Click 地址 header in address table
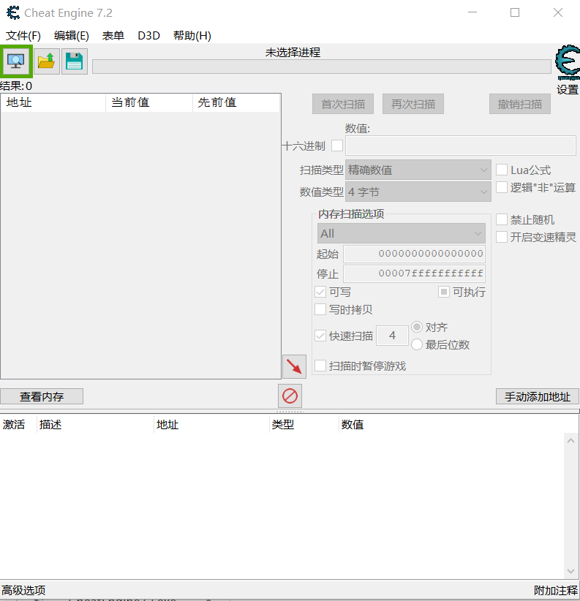The width and height of the screenshot is (580, 601). coord(211,425)
